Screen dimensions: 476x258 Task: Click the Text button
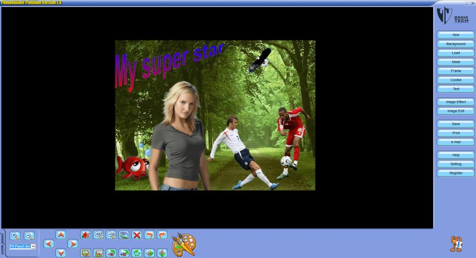coord(456,89)
